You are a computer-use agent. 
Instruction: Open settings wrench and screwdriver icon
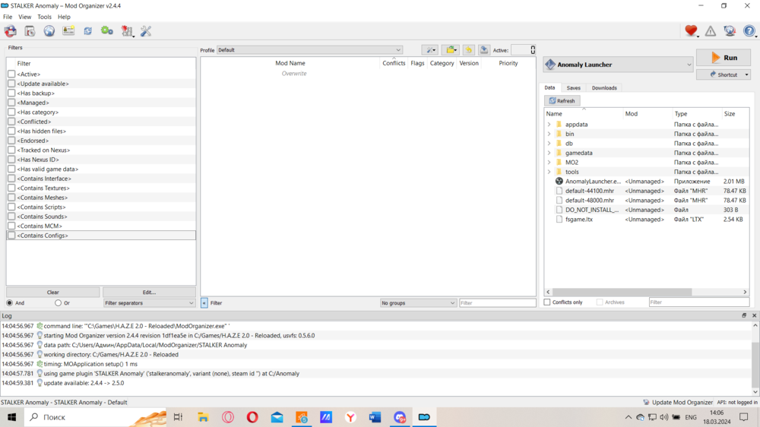[x=146, y=31]
